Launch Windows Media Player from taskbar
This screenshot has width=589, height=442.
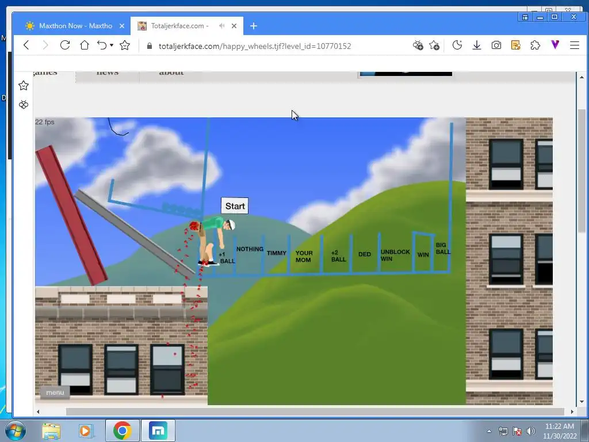coord(85,430)
